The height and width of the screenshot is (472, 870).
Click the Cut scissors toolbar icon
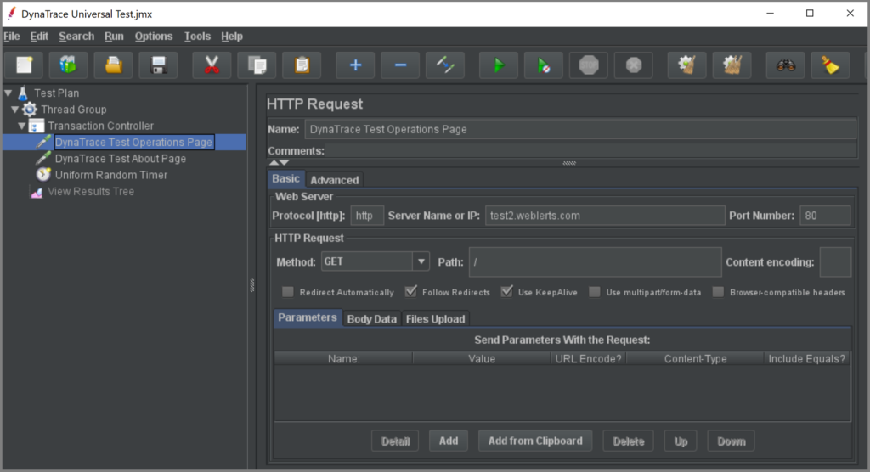pos(212,65)
